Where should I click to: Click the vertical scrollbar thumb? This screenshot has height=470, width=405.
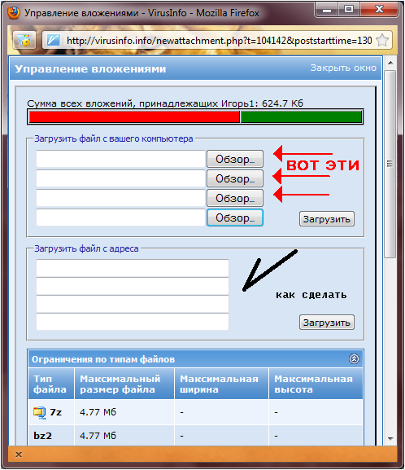pyautogui.click(x=390, y=164)
